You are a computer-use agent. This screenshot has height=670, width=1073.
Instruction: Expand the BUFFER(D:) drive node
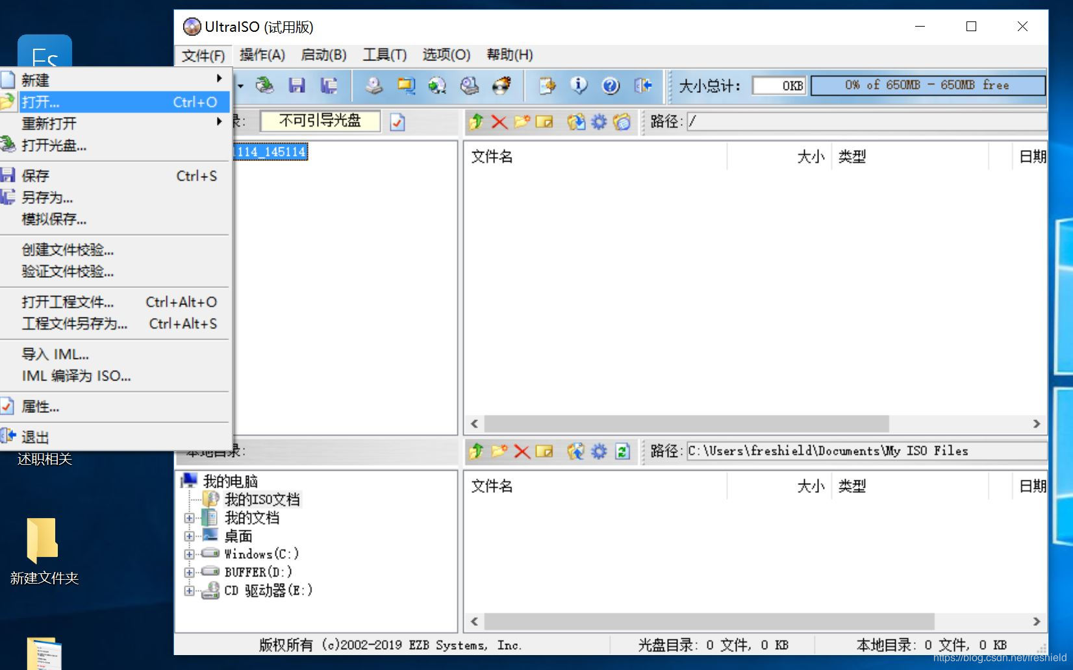coord(189,573)
